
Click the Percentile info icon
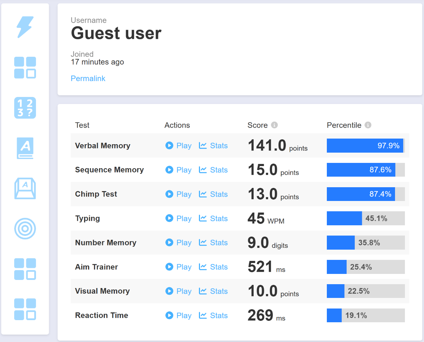pos(368,125)
